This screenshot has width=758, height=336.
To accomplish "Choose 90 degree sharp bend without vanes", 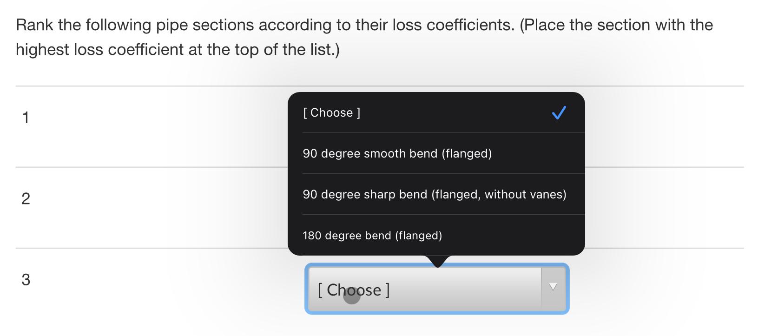I will click(x=435, y=194).
